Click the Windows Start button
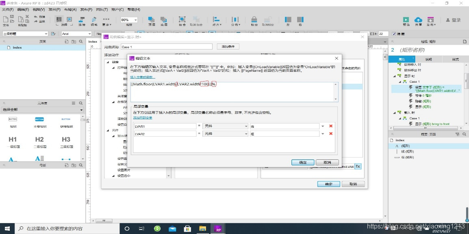 coord(7,229)
